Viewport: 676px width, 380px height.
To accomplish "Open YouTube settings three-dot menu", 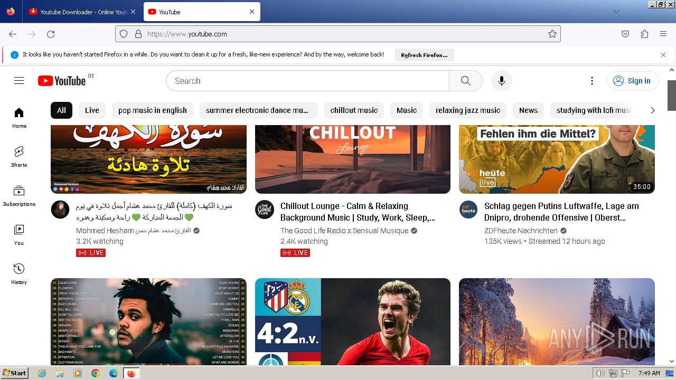I will pyautogui.click(x=592, y=81).
